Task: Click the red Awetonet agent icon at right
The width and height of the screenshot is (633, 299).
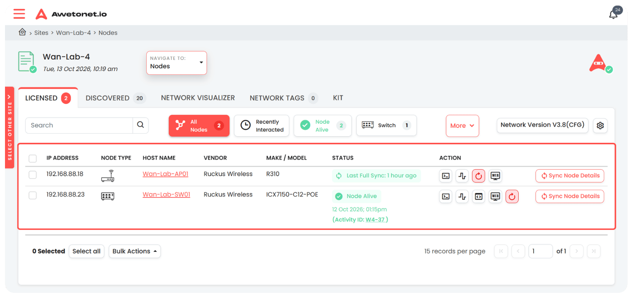Action: click(x=600, y=63)
